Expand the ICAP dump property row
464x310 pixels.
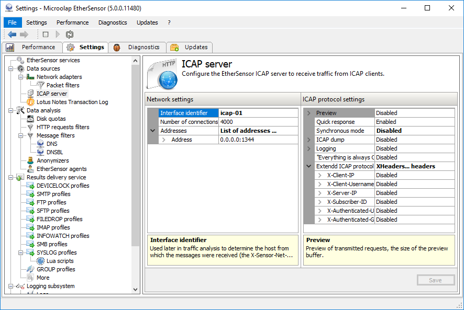[x=308, y=140]
